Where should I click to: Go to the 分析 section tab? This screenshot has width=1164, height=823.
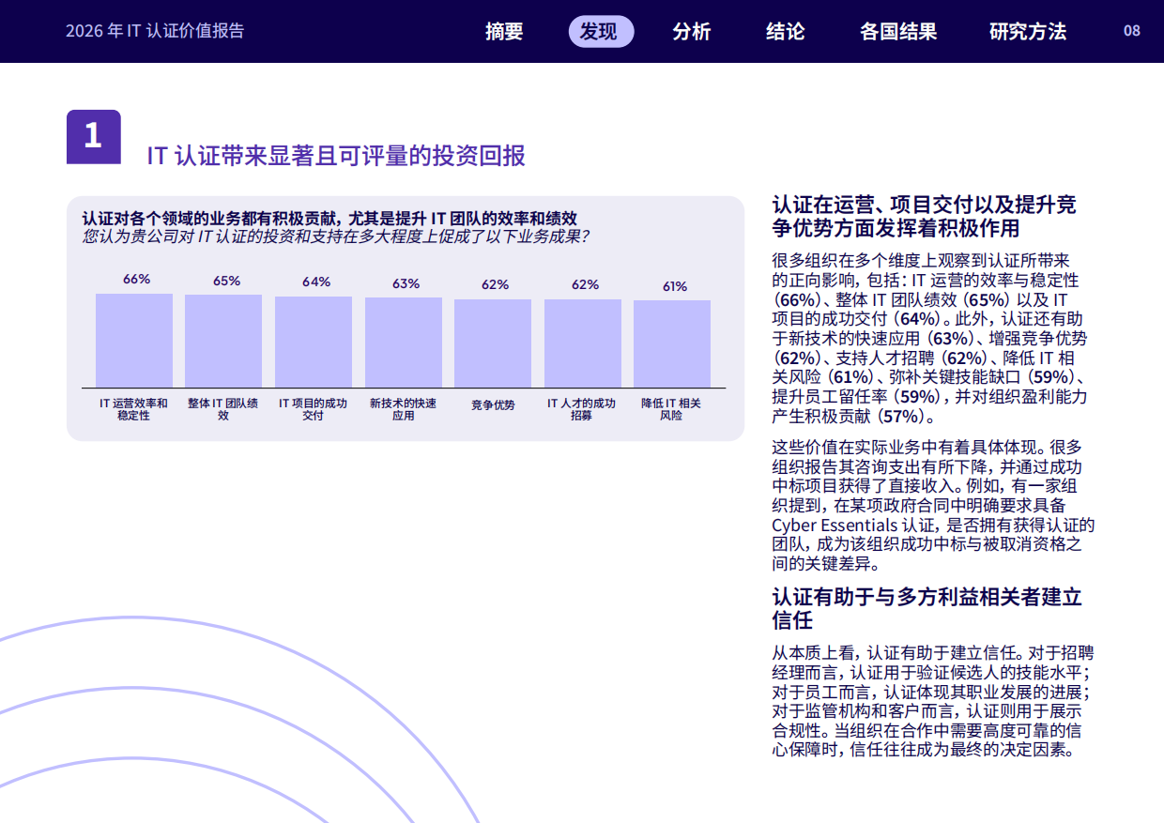pyautogui.click(x=692, y=31)
